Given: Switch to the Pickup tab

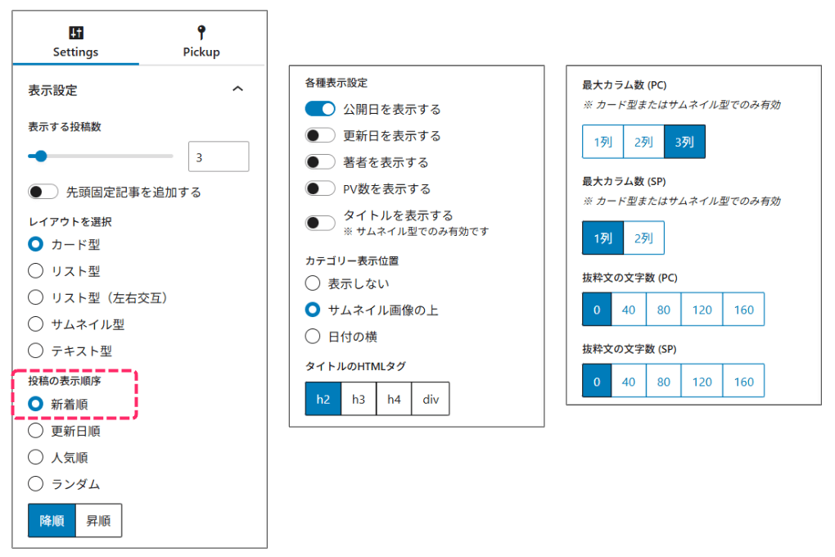Looking at the screenshot, I should pos(201,42).
